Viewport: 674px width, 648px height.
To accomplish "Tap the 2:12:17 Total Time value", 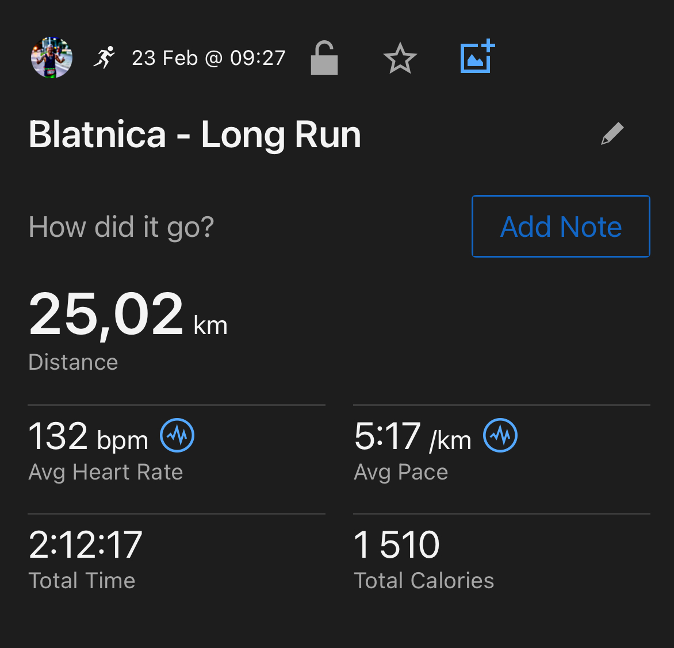I will point(85,545).
